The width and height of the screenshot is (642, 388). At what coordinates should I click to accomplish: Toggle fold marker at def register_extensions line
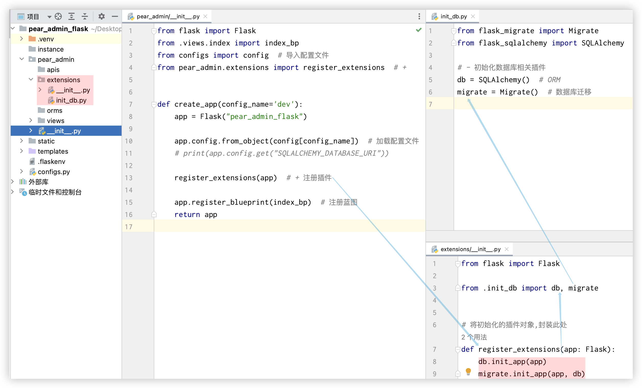pyautogui.click(x=458, y=349)
